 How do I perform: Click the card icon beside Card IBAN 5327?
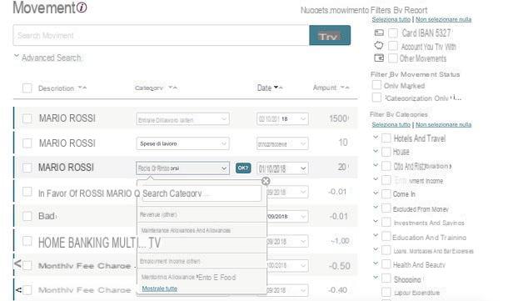[x=379, y=33]
